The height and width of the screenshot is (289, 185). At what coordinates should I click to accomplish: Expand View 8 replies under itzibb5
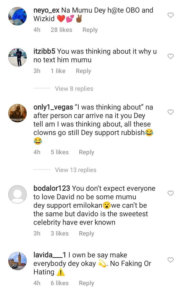(74, 89)
